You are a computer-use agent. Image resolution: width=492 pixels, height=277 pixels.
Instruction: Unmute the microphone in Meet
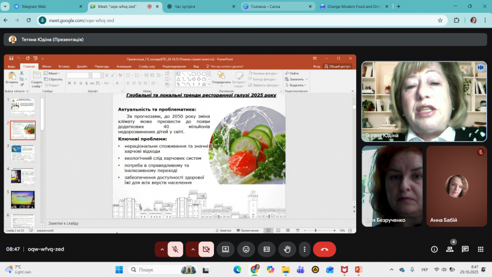click(175, 249)
